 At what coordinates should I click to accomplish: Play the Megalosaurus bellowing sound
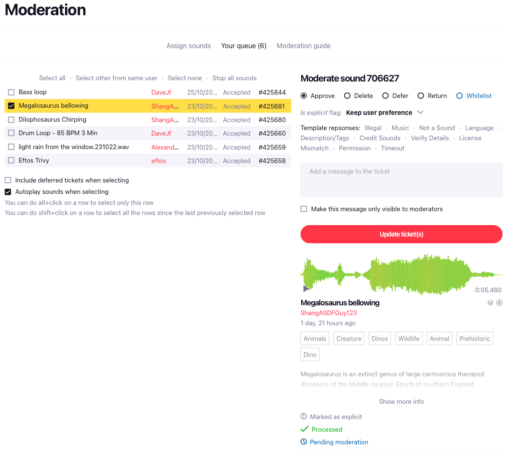[x=306, y=289]
